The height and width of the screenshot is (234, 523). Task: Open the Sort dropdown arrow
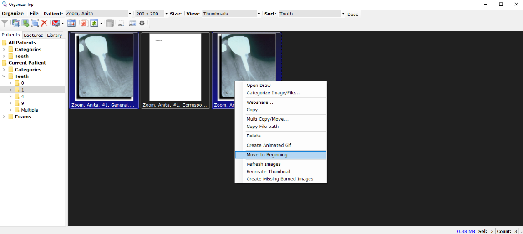coord(343,14)
